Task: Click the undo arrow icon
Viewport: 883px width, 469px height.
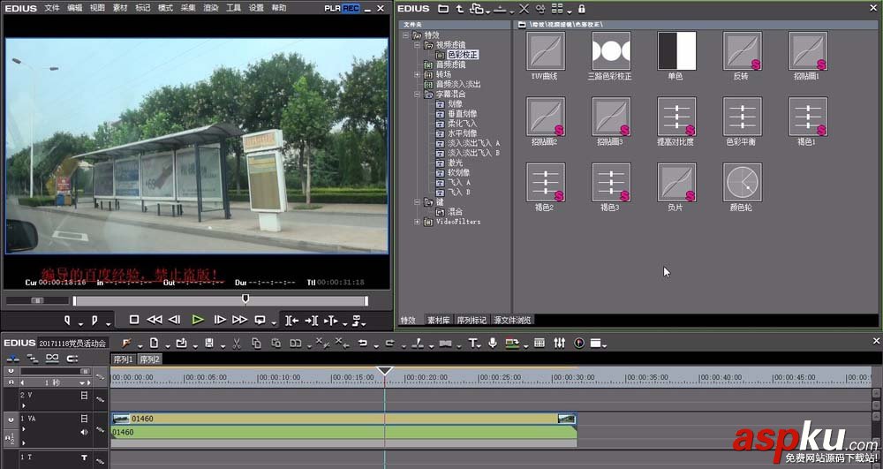Action: (363, 343)
